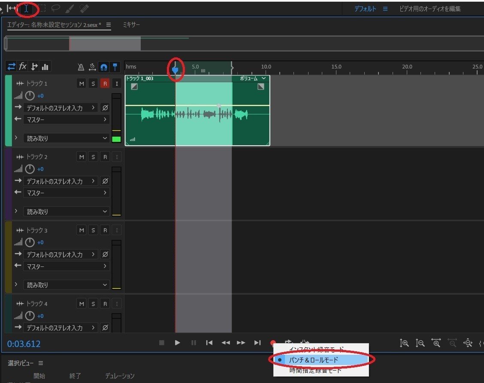Invert polarity on トラック 1 input

pos(105,108)
